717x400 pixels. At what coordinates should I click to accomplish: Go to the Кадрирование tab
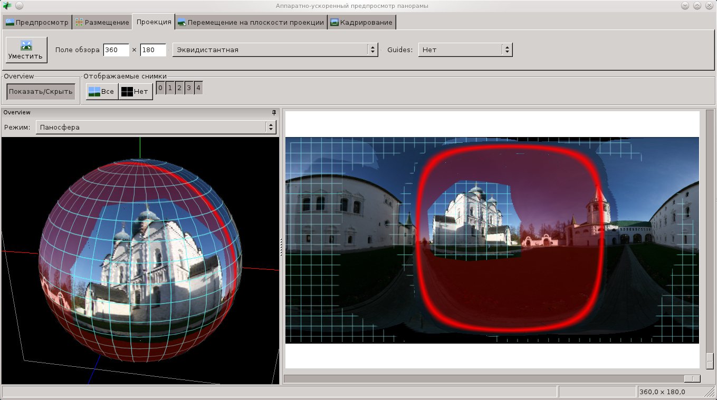(x=361, y=22)
